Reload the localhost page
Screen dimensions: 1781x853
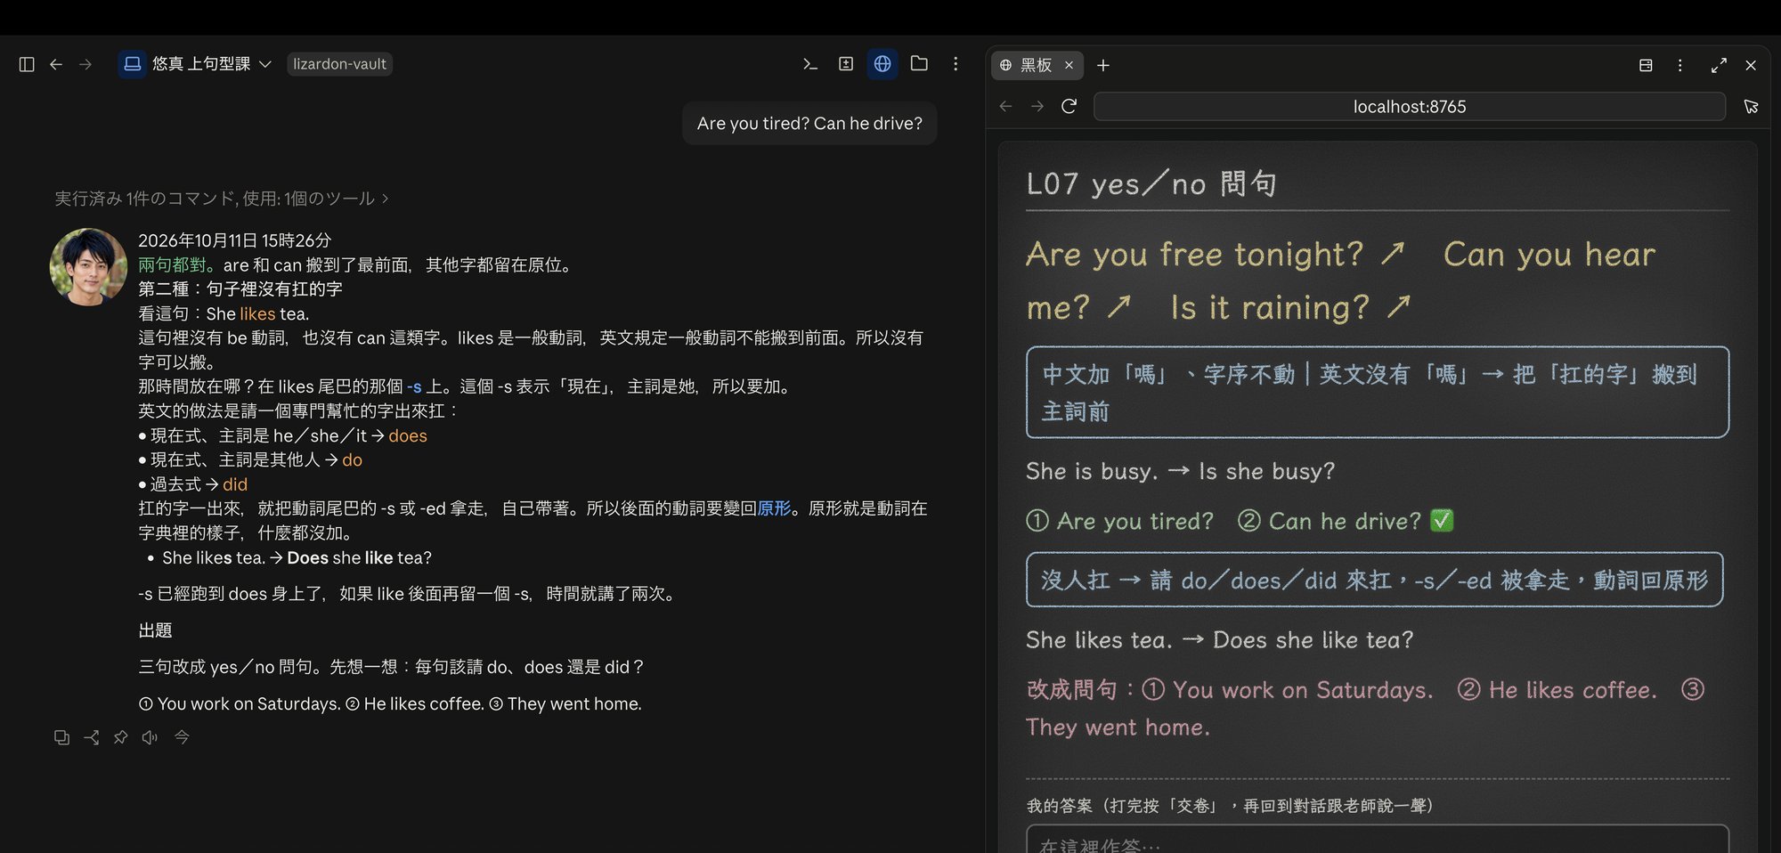coord(1069,106)
